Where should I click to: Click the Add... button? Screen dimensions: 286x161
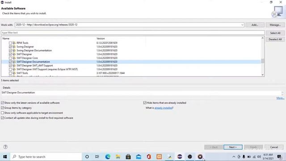point(255,25)
